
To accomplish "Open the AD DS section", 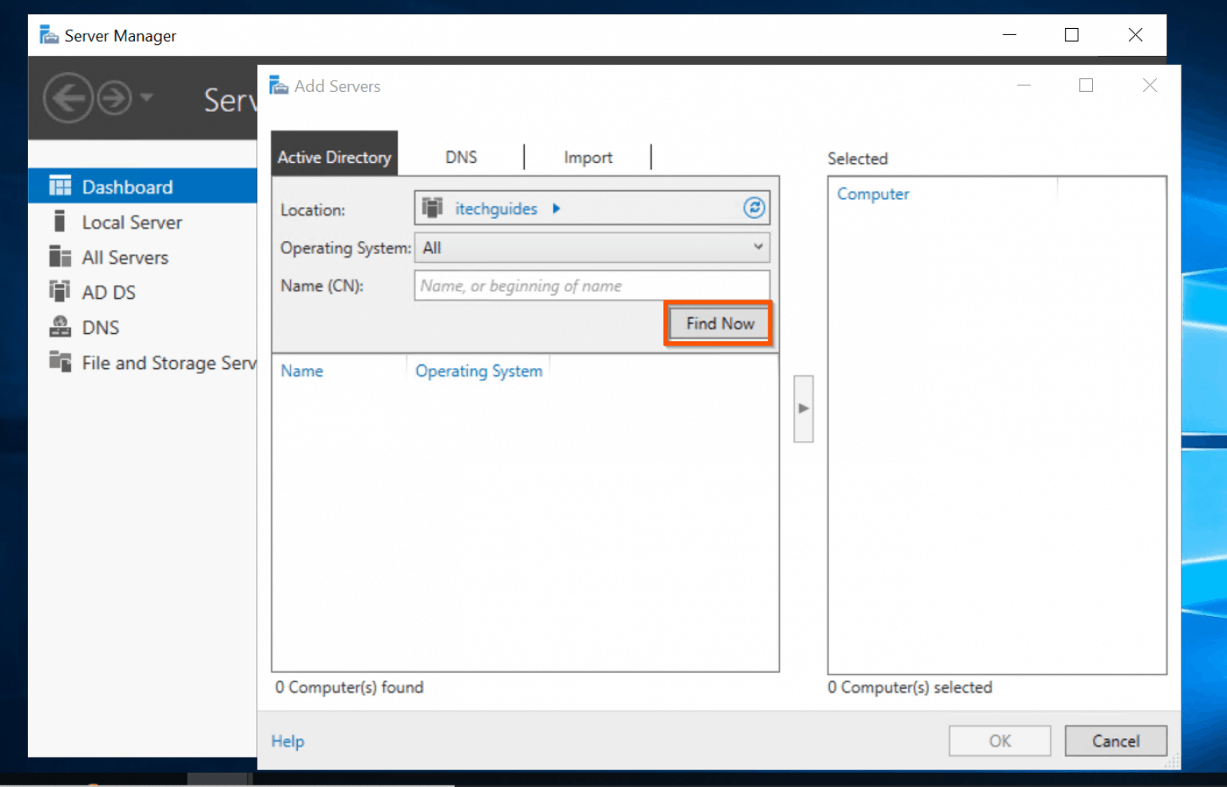I will click(x=109, y=292).
